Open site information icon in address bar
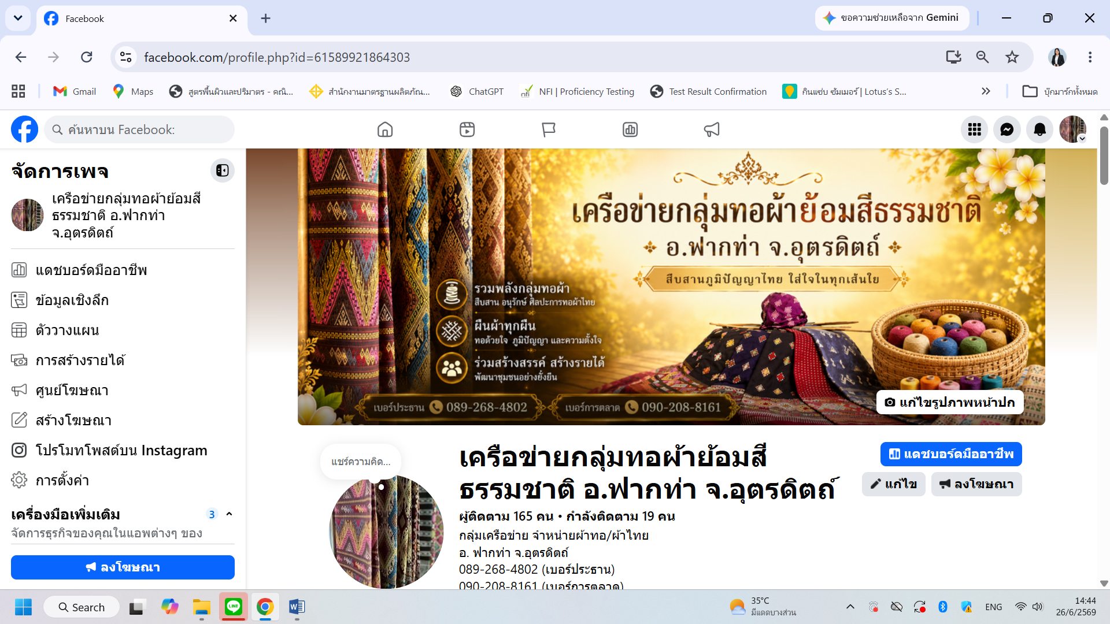This screenshot has height=624, width=1110. pyautogui.click(x=125, y=57)
